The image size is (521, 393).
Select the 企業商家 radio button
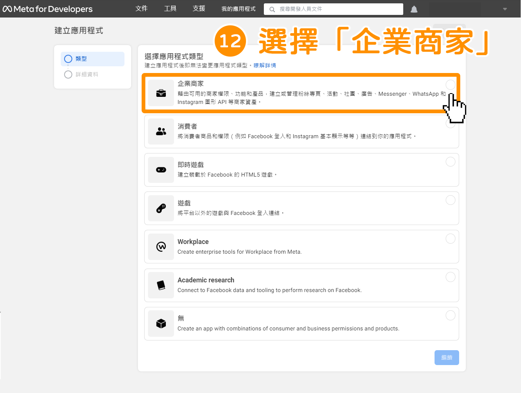(451, 85)
